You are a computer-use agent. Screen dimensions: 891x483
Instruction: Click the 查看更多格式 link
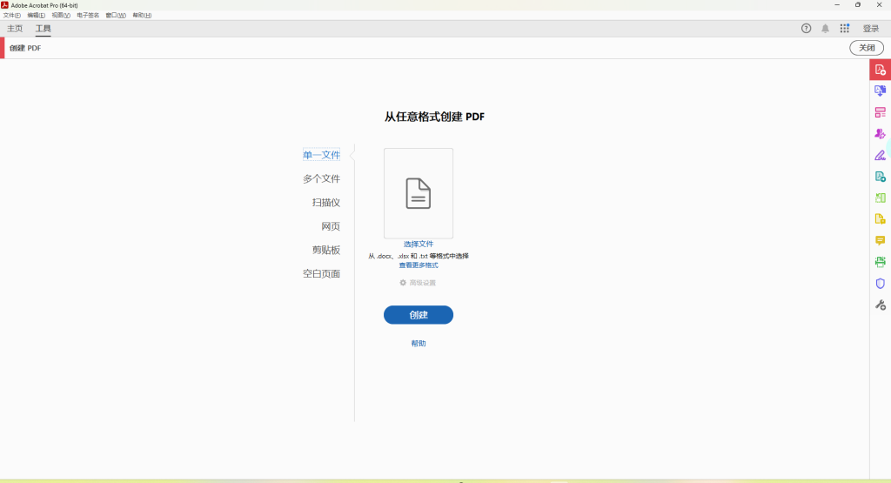pos(419,265)
